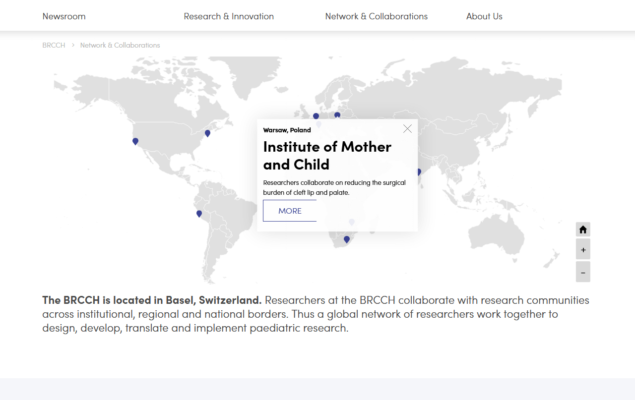Open the Newsroom menu
This screenshot has height=400, width=635.
pyautogui.click(x=64, y=16)
